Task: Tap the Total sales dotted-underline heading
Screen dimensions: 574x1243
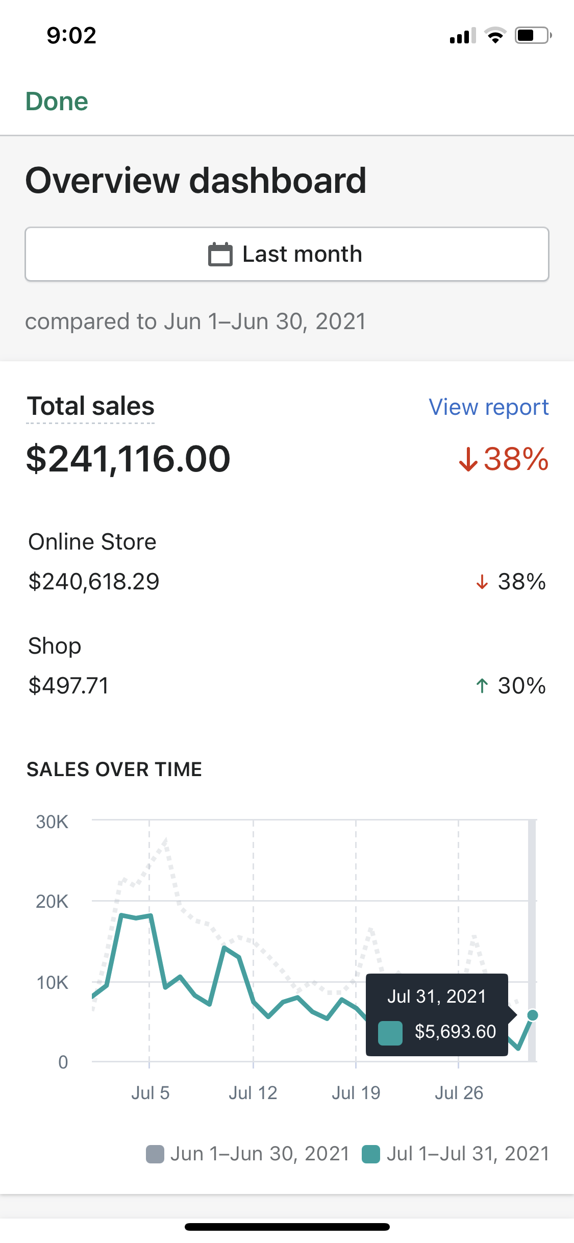Action: (x=91, y=407)
